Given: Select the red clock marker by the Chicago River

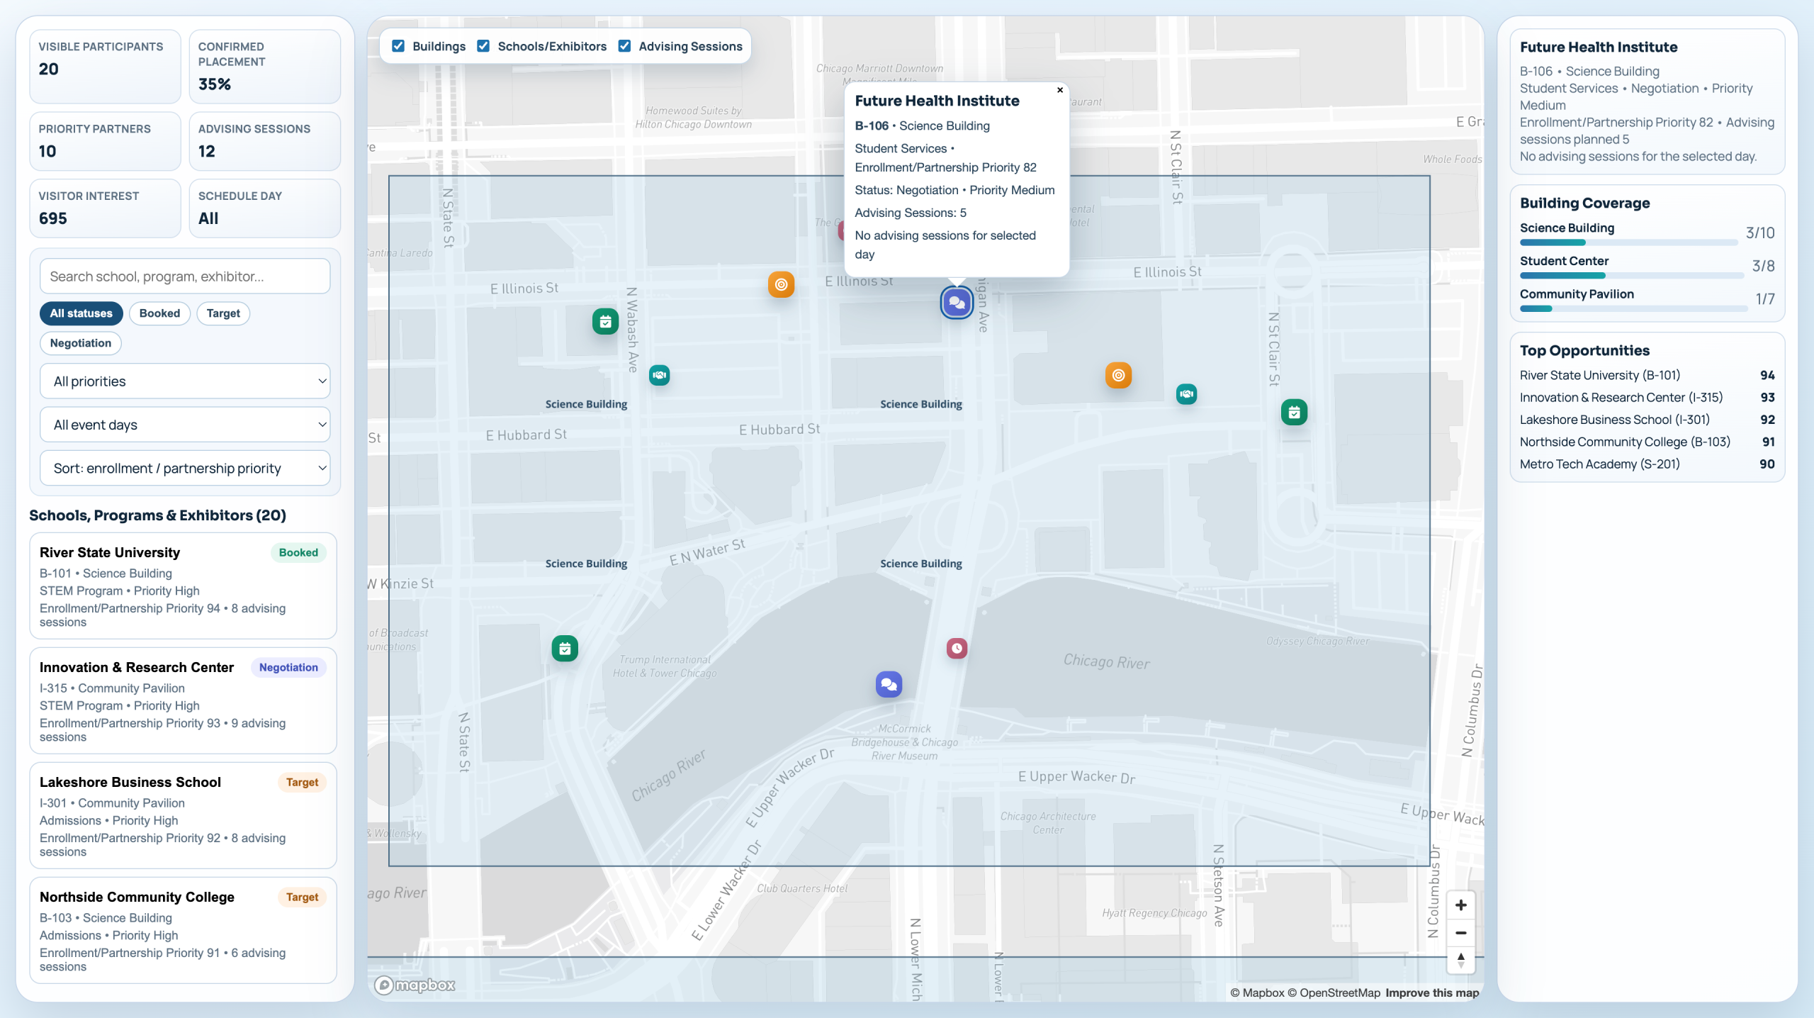Looking at the screenshot, I should coord(957,648).
